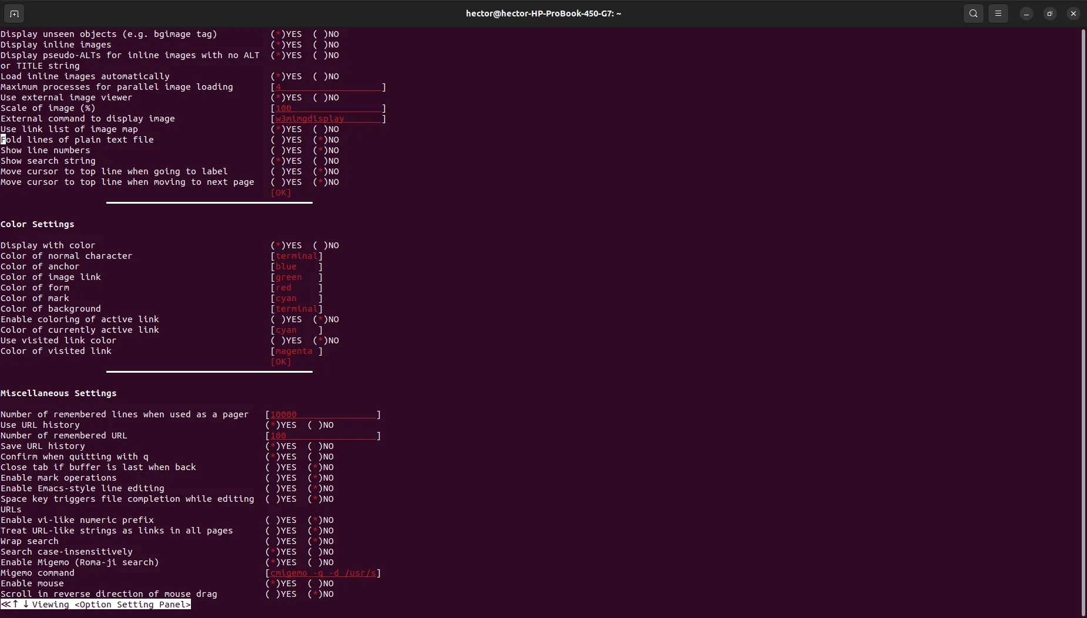Click the terminal search icon

pyautogui.click(x=974, y=13)
